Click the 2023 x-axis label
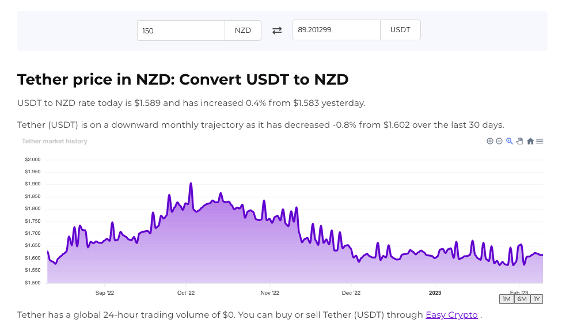The width and height of the screenshot is (562, 331). [435, 293]
